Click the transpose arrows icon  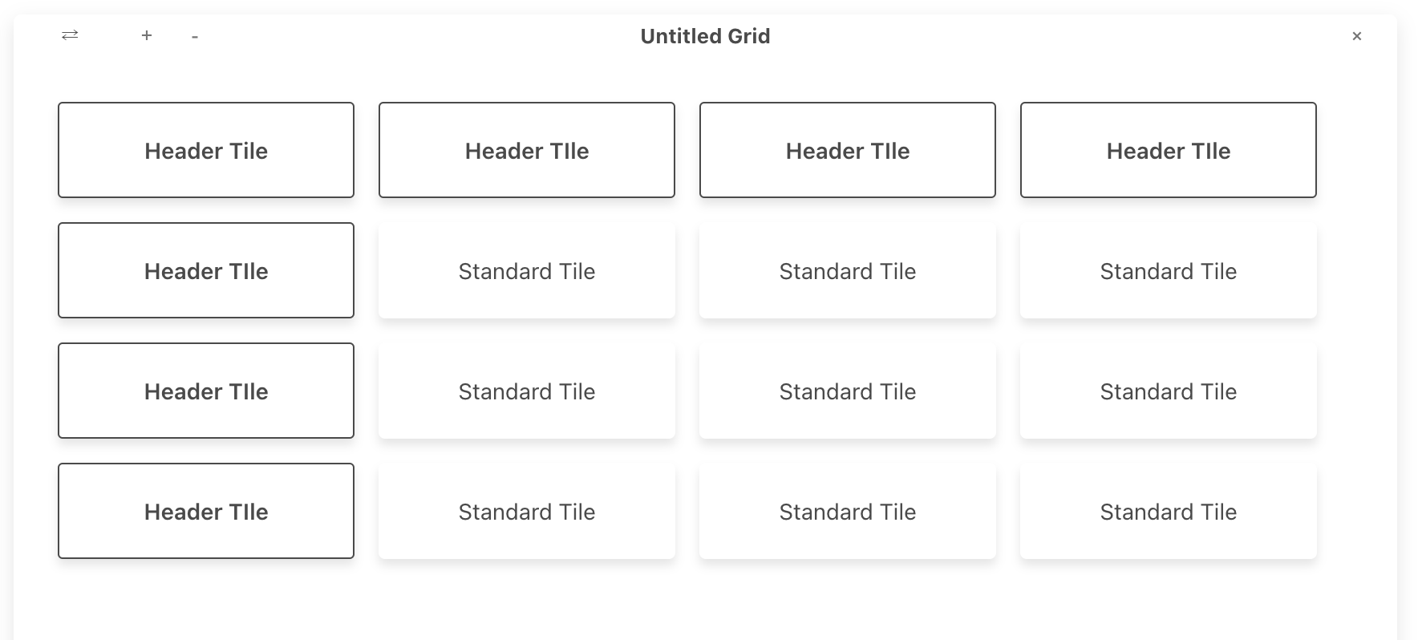(x=70, y=35)
